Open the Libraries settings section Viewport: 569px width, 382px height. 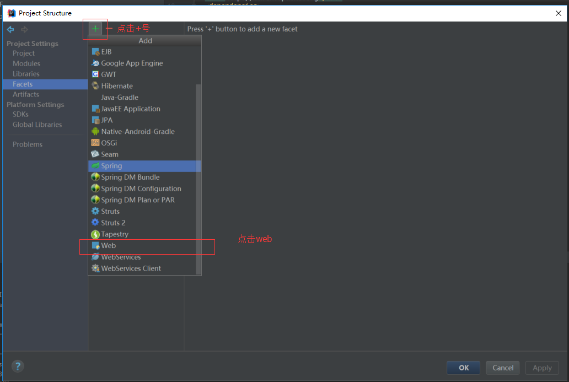[x=26, y=74]
